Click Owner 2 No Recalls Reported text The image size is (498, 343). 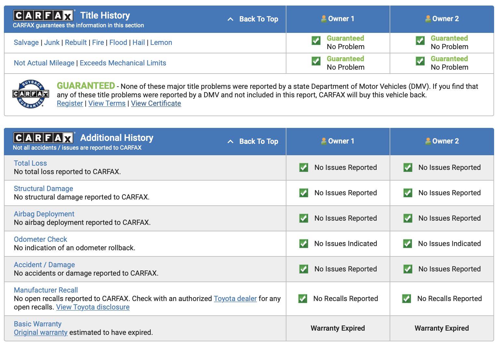pos(450,299)
